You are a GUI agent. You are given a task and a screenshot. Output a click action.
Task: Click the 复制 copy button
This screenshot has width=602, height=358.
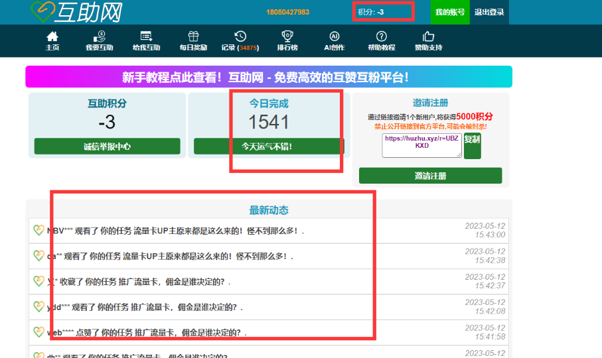[472, 146]
